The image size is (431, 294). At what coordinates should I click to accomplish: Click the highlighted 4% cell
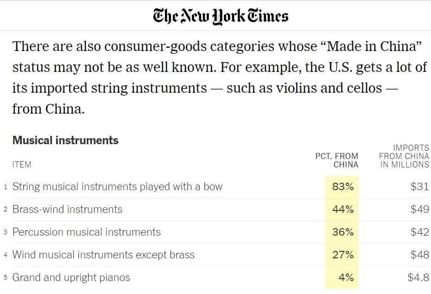pyautogui.click(x=346, y=277)
